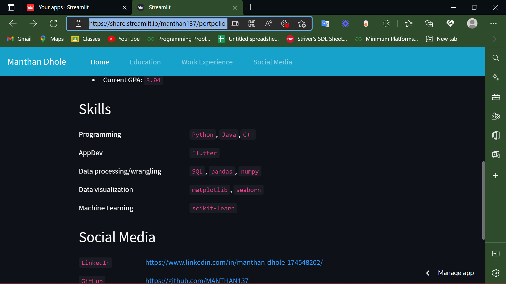Open Search in the Edge sidebar

tap(496, 58)
